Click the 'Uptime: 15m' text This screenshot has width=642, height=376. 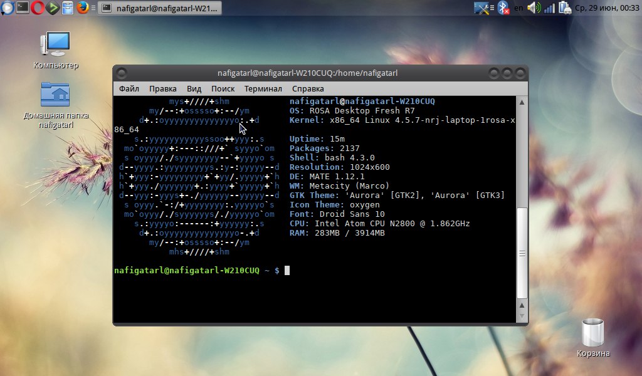pos(317,138)
